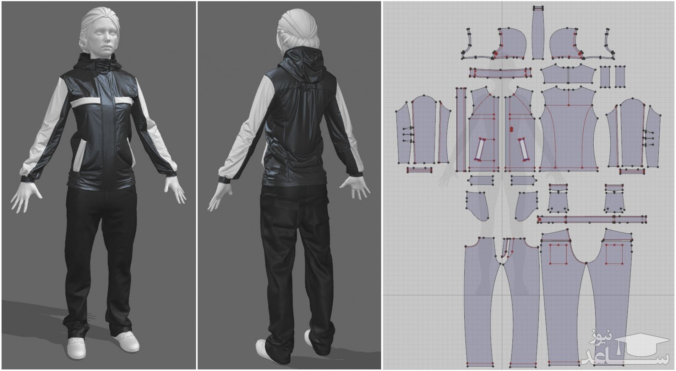Select the large left sleeve pattern piece
676x371 pixels.
(424, 130)
